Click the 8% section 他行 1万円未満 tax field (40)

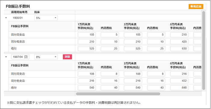tap(110, 88)
